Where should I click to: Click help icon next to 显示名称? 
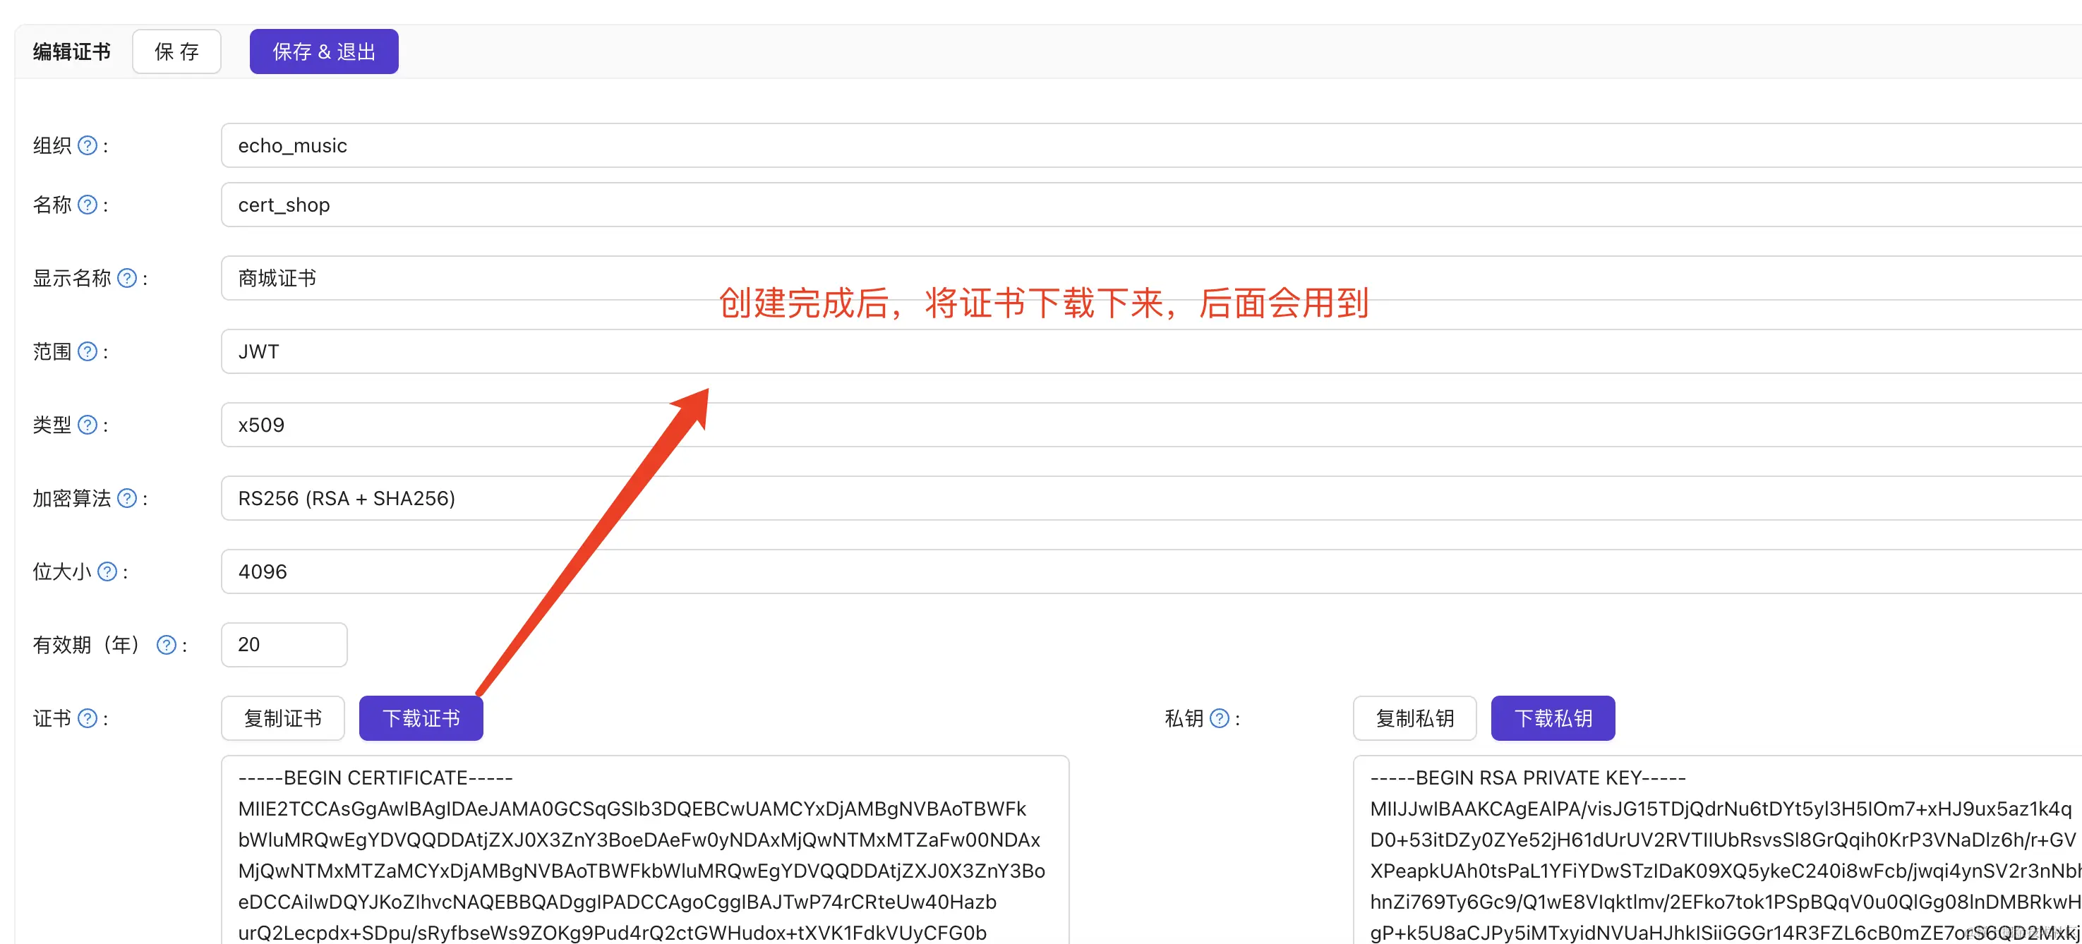127,278
